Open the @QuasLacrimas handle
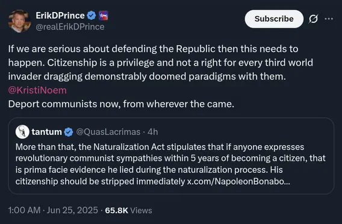The image size is (342, 224). [x=108, y=132]
